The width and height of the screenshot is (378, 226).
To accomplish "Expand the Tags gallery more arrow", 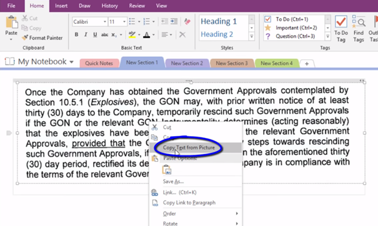I will tap(327, 37).
